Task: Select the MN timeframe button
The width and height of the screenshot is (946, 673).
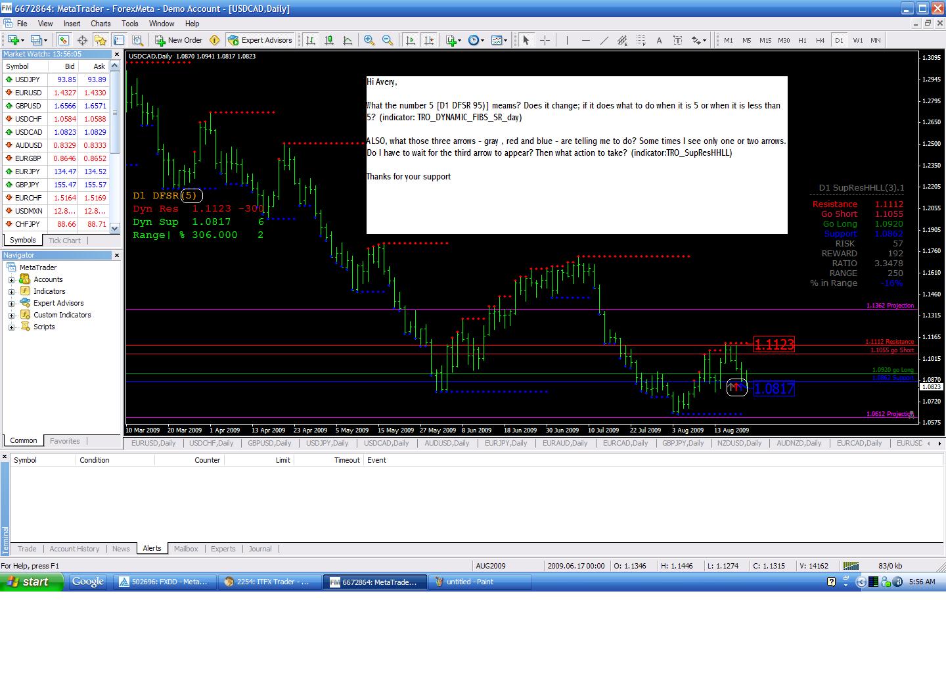Action: tap(876, 40)
